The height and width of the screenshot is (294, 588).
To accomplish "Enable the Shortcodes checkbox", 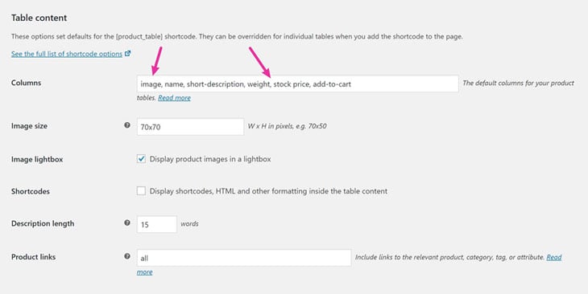I will point(141,191).
